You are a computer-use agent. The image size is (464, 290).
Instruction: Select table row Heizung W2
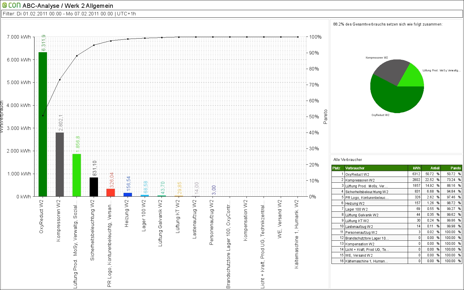(397, 203)
